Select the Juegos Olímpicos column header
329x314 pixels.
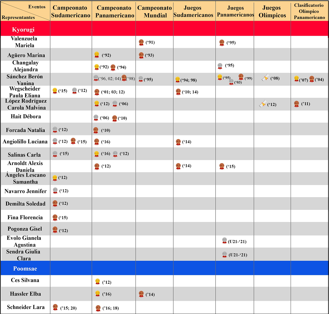pyautogui.click(x=272, y=12)
